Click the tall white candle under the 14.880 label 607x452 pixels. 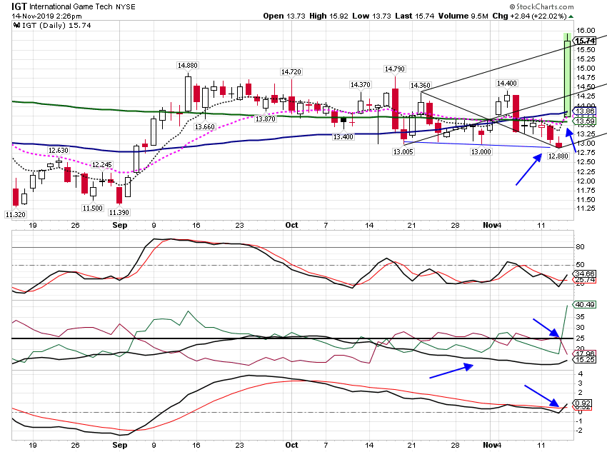point(188,94)
